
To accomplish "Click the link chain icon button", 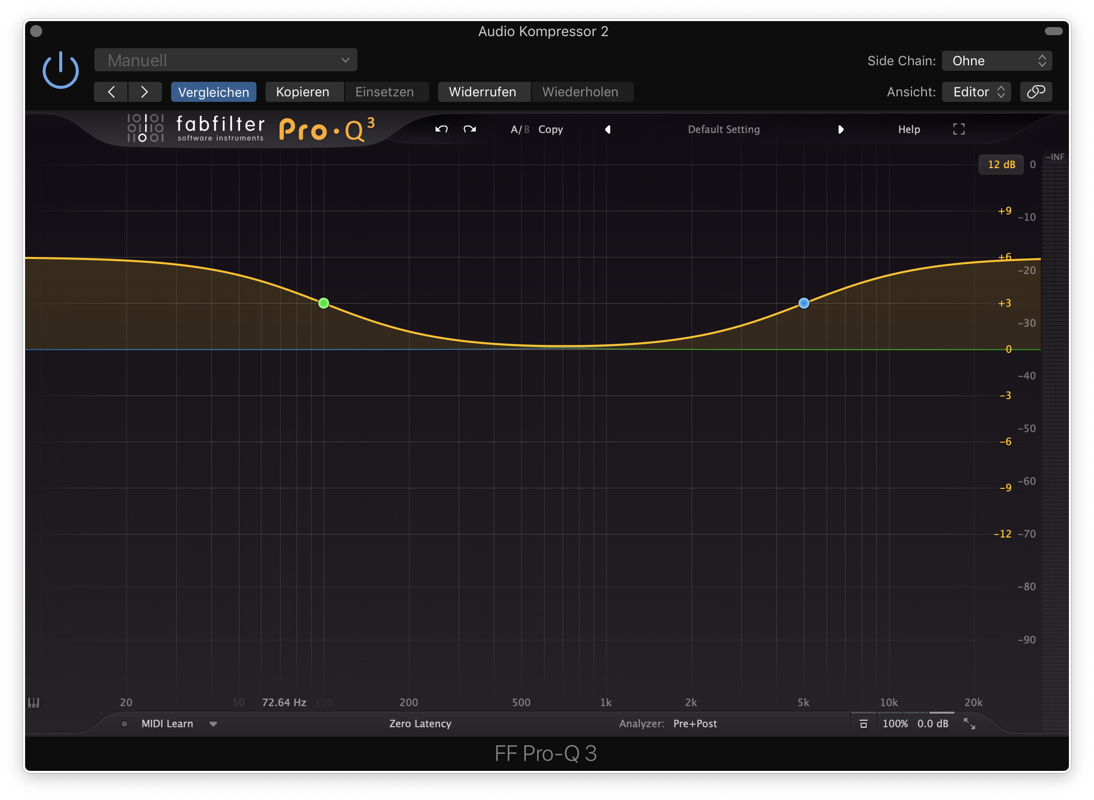I will tap(1036, 92).
